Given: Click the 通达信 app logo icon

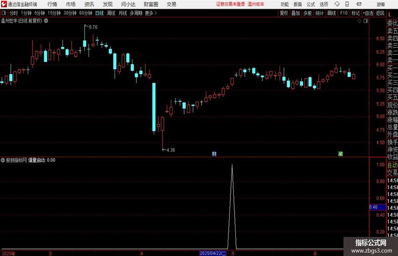Looking at the screenshot, I should tap(4, 4).
